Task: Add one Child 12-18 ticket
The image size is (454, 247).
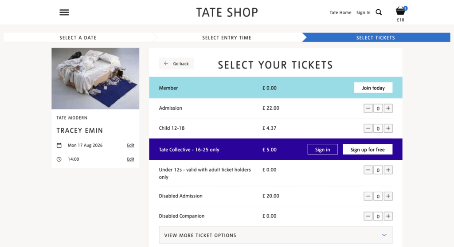Action: tap(388, 128)
